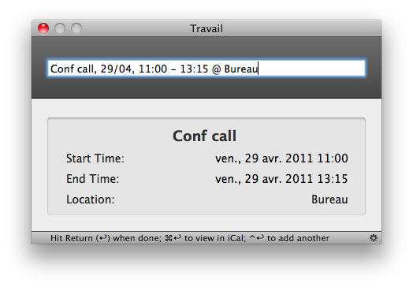The image size is (413, 287).
Task: Select the End Time label
Action: click(x=93, y=179)
